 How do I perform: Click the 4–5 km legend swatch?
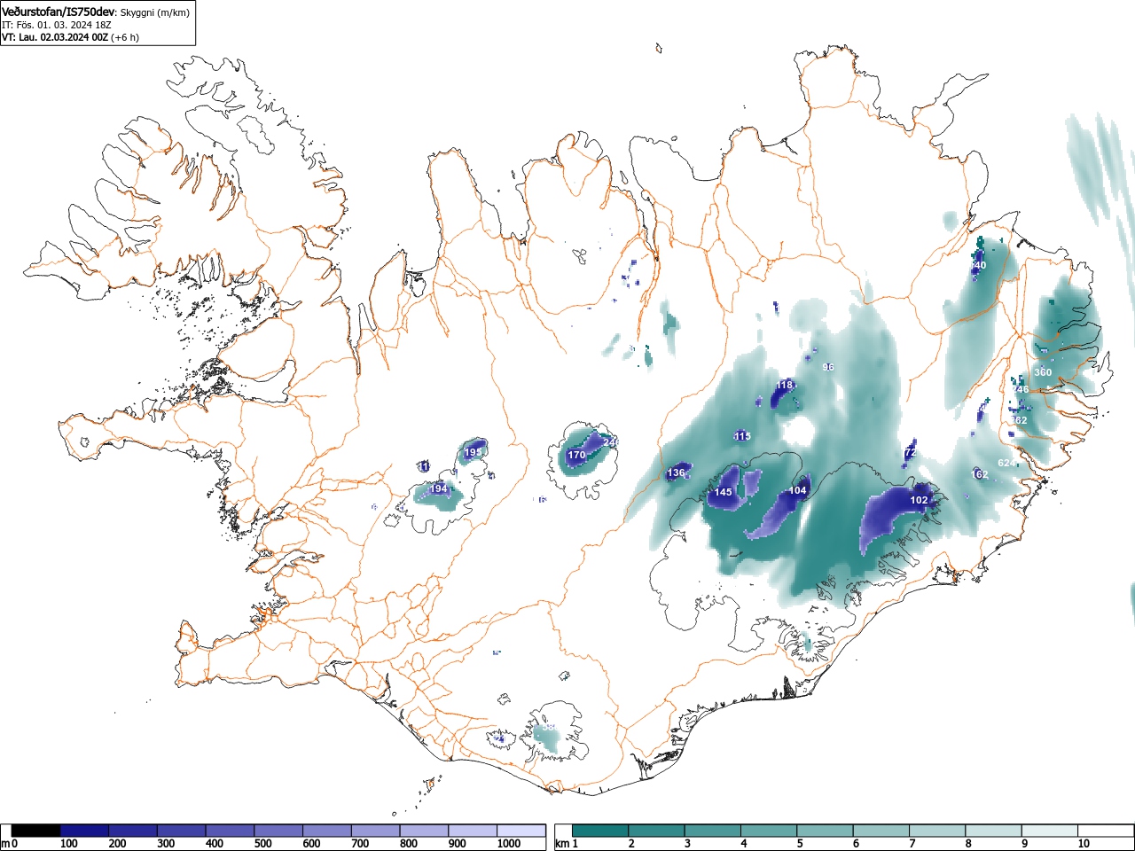[x=770, y=831]
